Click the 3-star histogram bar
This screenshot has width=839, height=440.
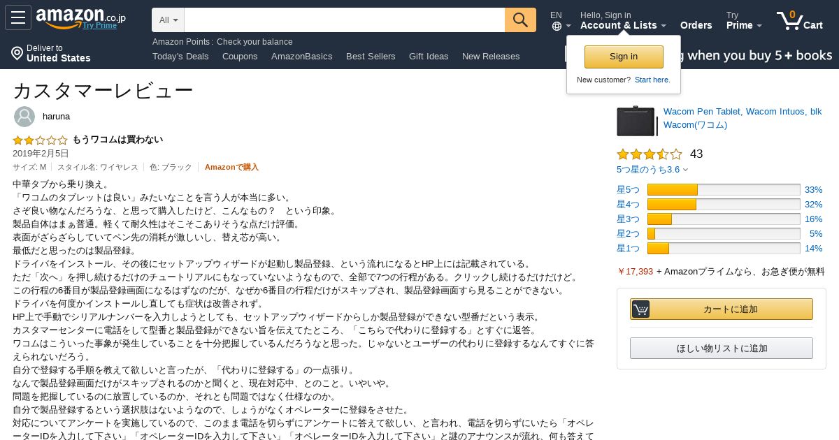coord(724,219)
